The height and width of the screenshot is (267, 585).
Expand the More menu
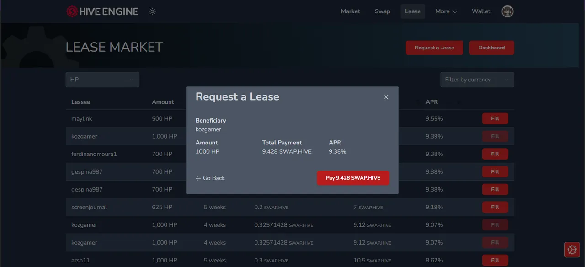[446, 11]
